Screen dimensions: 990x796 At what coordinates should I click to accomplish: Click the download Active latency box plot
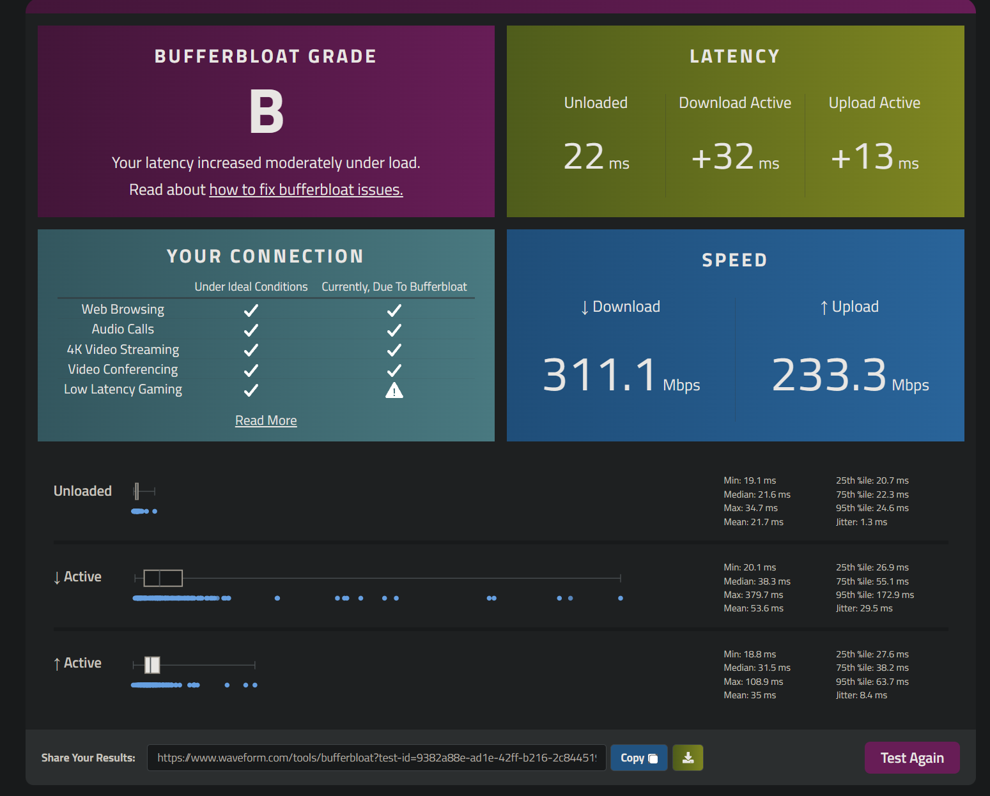coord(377,578)
